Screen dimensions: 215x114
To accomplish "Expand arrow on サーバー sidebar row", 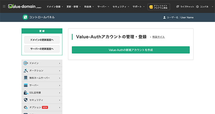I will 60,85.
